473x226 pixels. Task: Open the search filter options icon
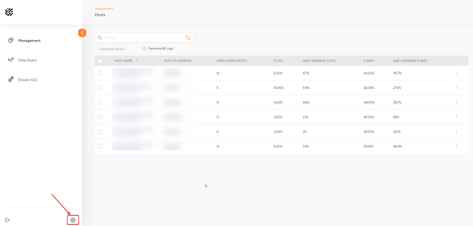[x=188, y=37]
